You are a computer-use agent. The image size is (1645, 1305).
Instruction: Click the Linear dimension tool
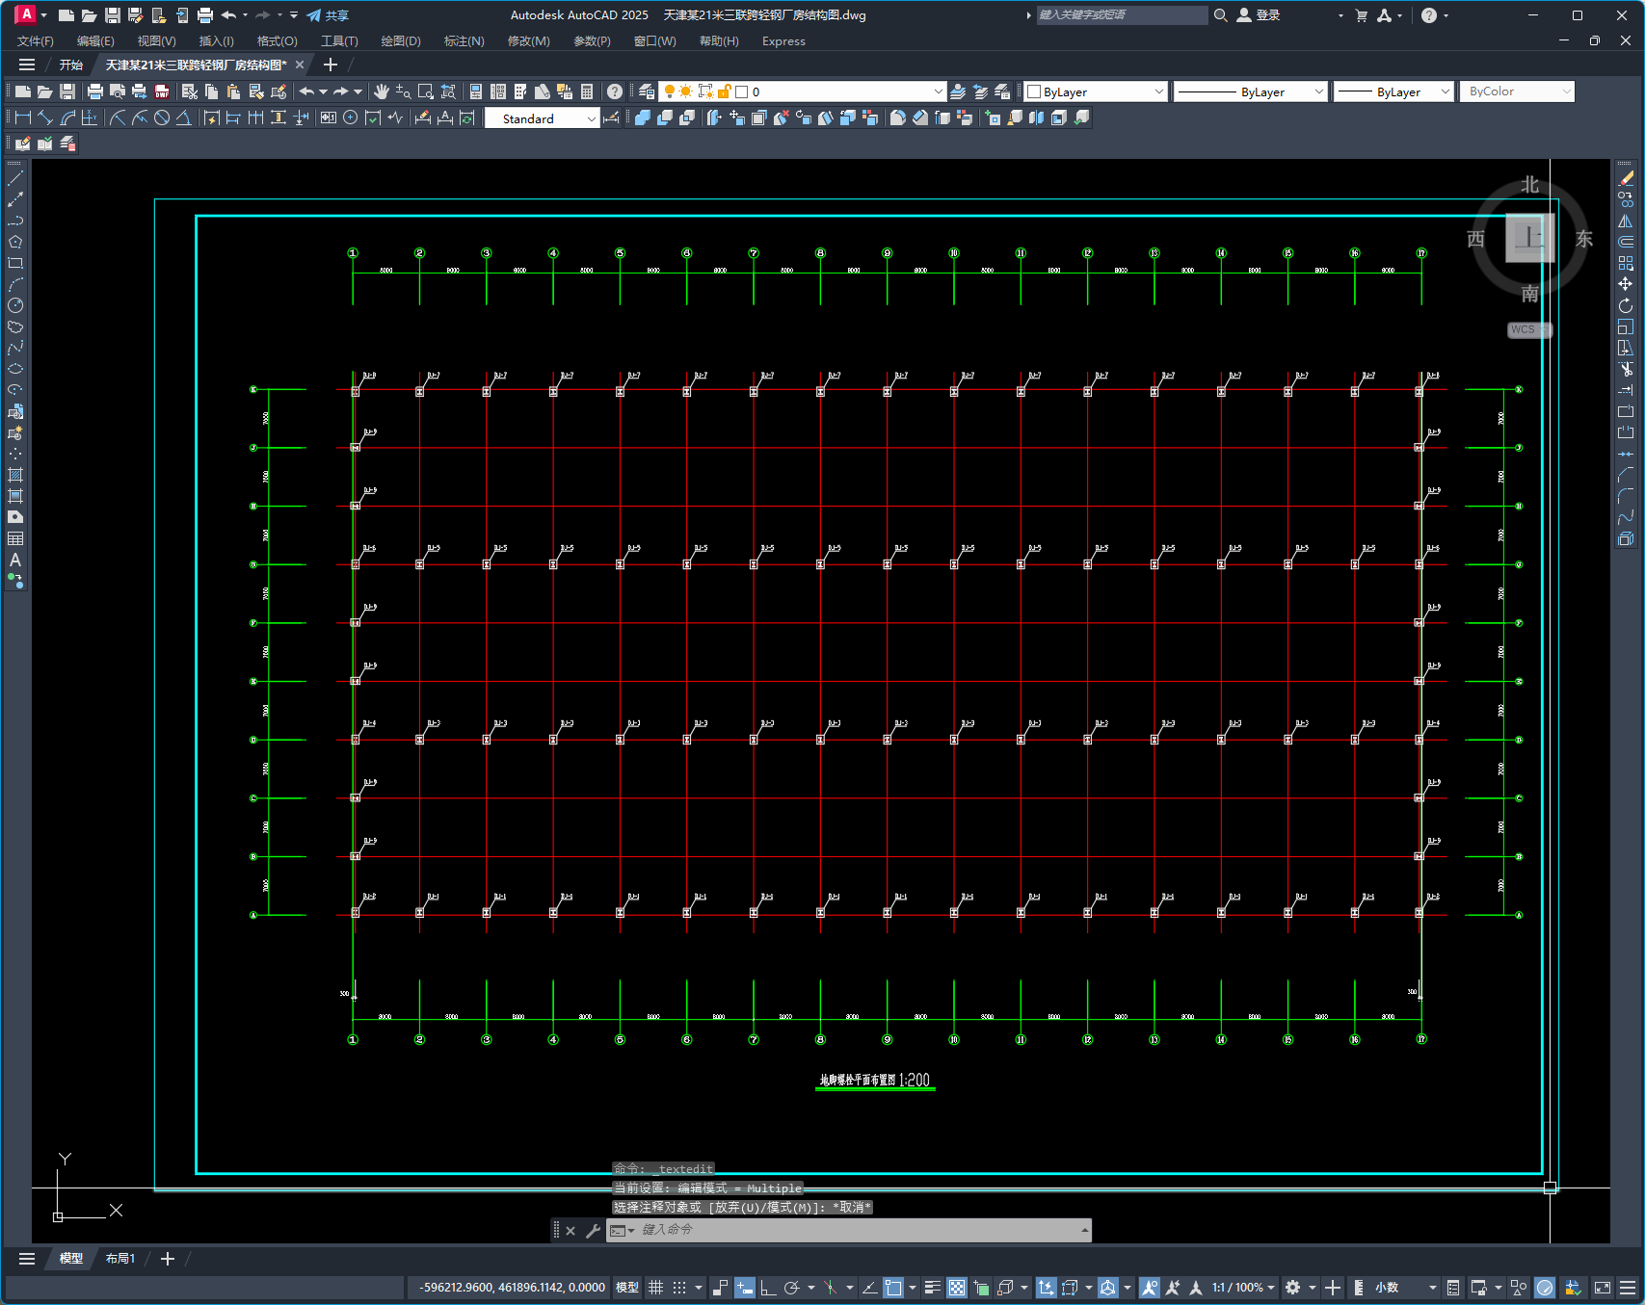[x=23, y=117]
